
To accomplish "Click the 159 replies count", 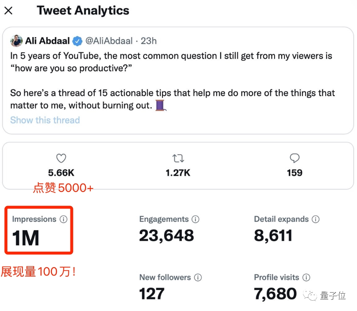I will click(294, 173).
